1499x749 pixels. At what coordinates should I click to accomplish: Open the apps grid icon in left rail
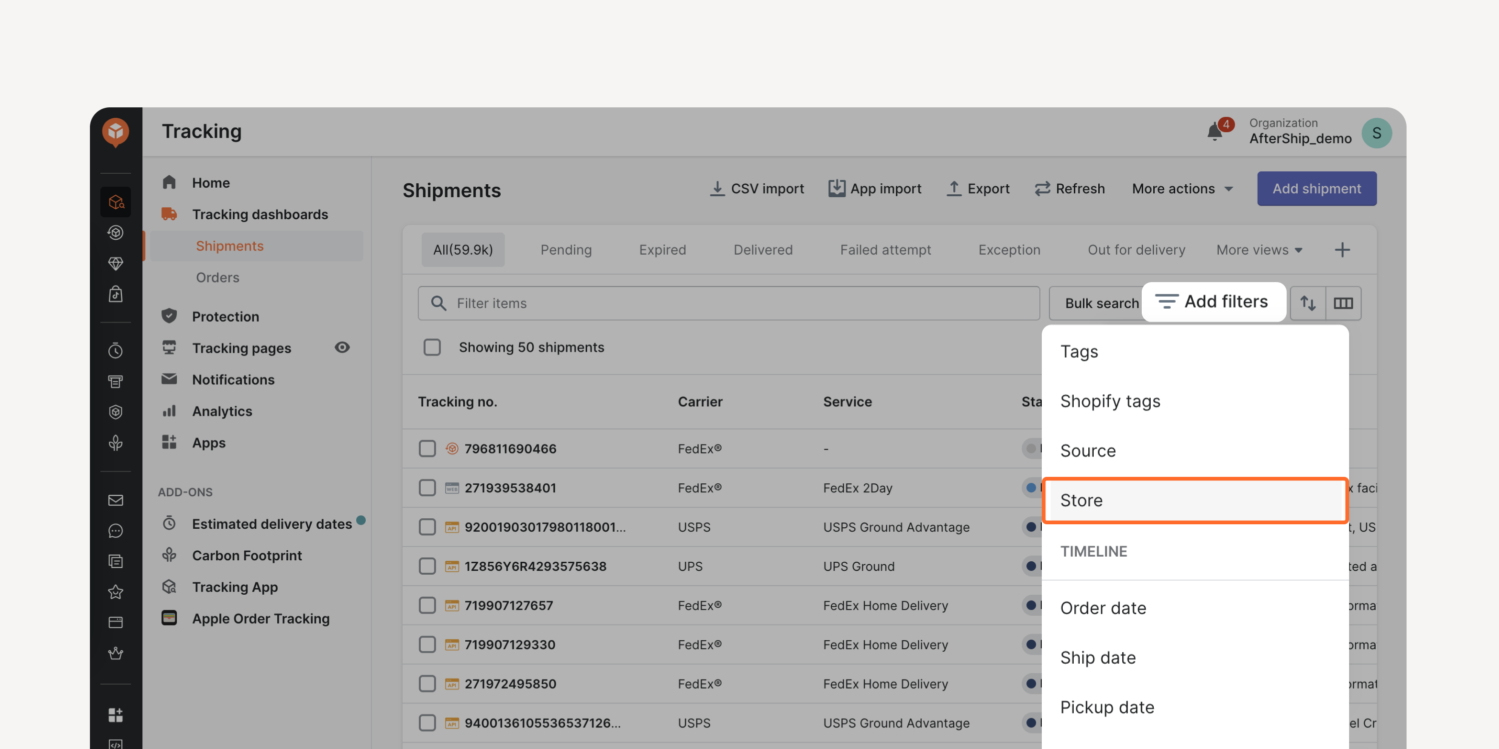coord(115,715)
